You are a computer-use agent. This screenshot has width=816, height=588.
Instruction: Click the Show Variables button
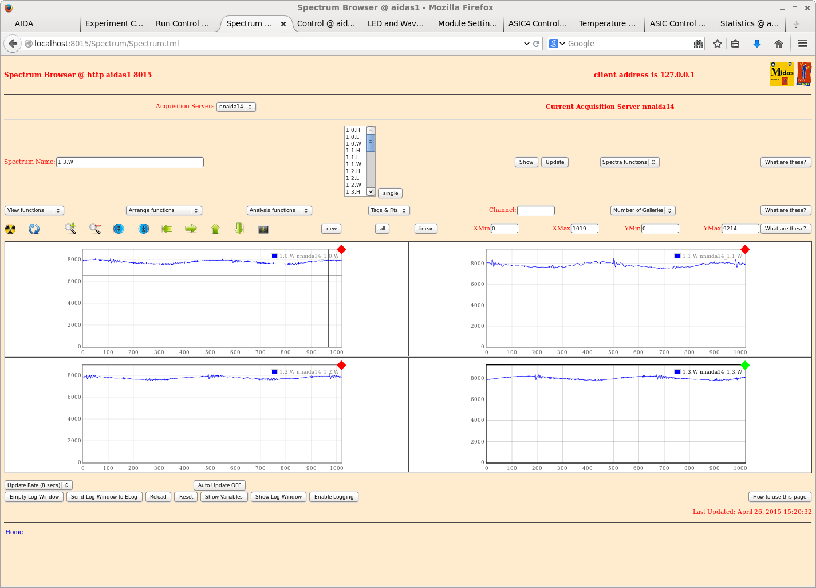(224, 497)
